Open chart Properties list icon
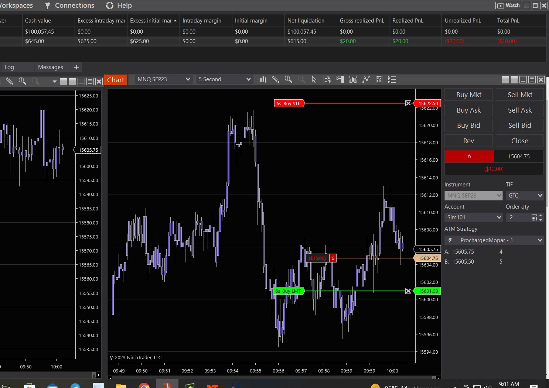The image size is (549, 388). point(392,79)
